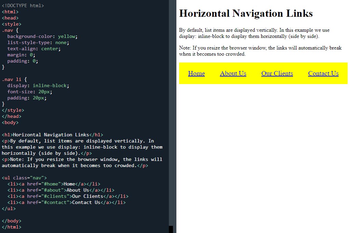Click the About Us link
349x233 pixels.
point(233,73)
